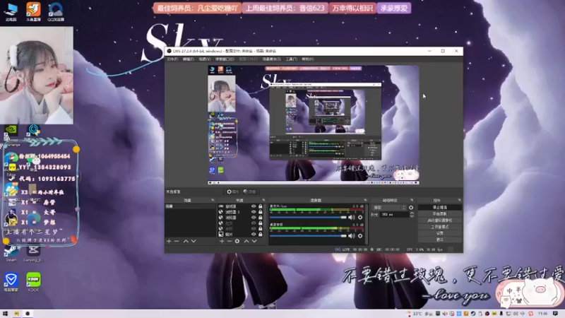Pop out the Audio Mixer dock panel
565x318 pixels.
pyautogui.click(x=365, y=200)
